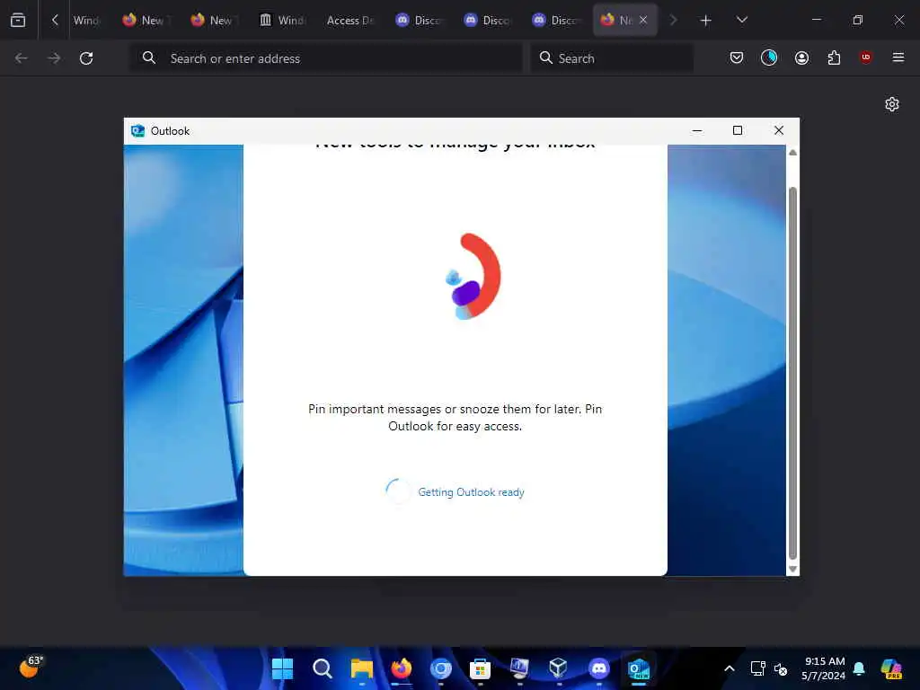The height and width of the screenshot is (690, 920).
Task: Open Firefox from taskbar
Action: (x=402, y=668)
